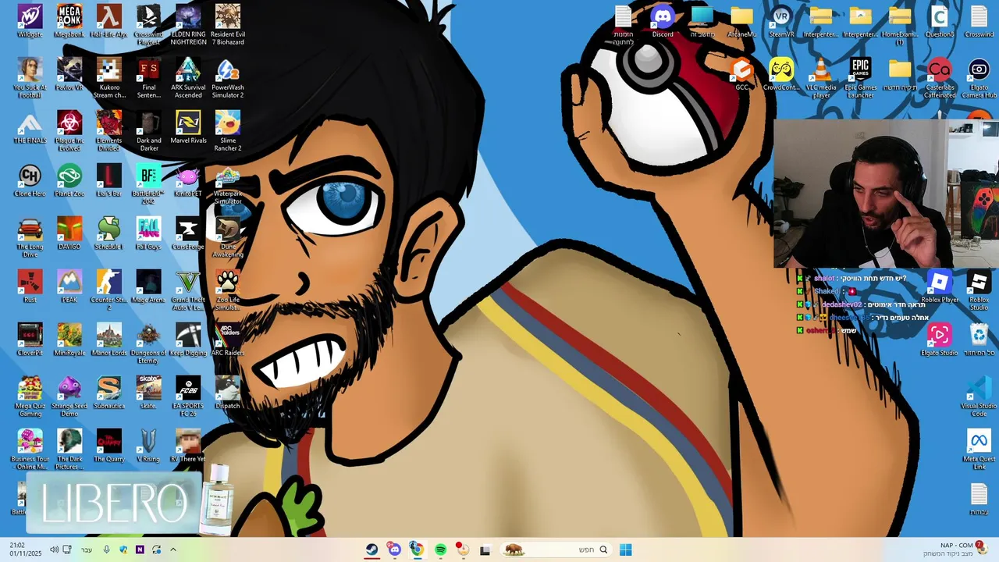Viewport: 999px width, 562px height.
Task: Click the Rust game icon
Action: pos(30,286)
